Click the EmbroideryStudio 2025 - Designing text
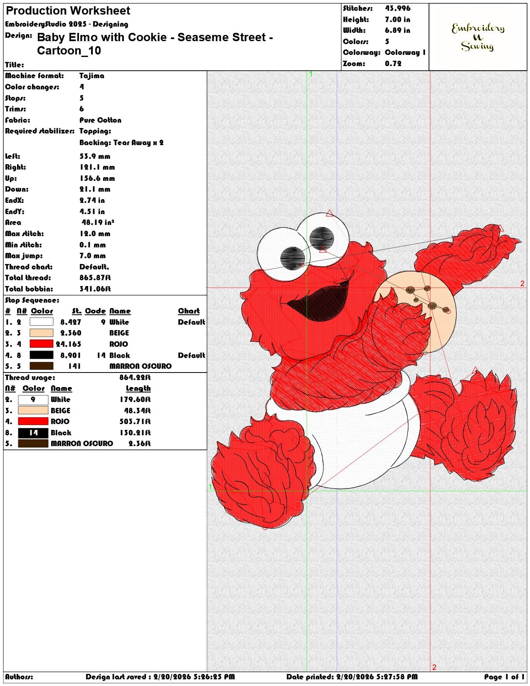Screen dimensions: 530x686 coord(67,24)
